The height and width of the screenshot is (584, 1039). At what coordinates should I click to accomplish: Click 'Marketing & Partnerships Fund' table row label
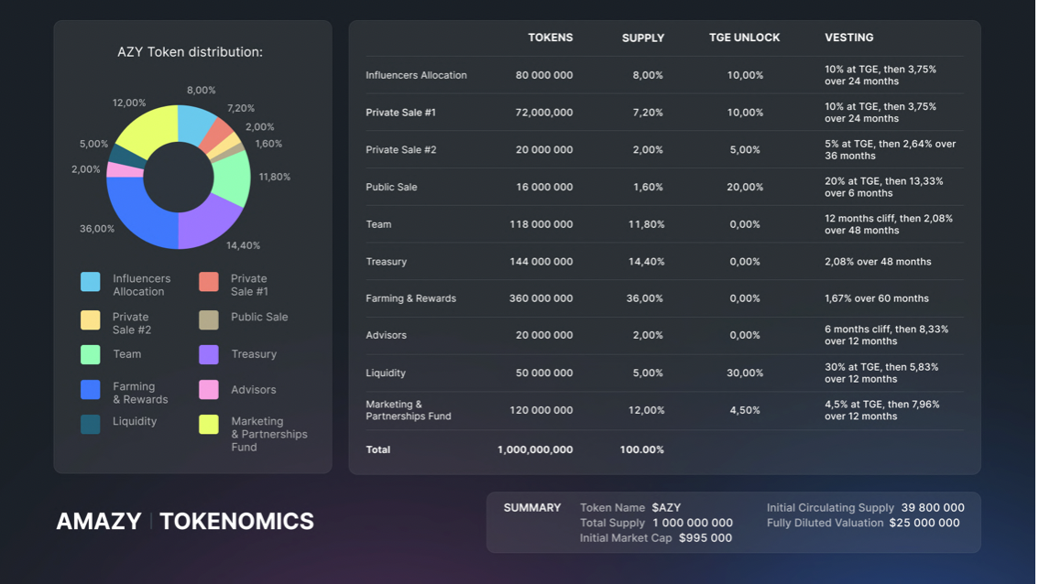409,410
